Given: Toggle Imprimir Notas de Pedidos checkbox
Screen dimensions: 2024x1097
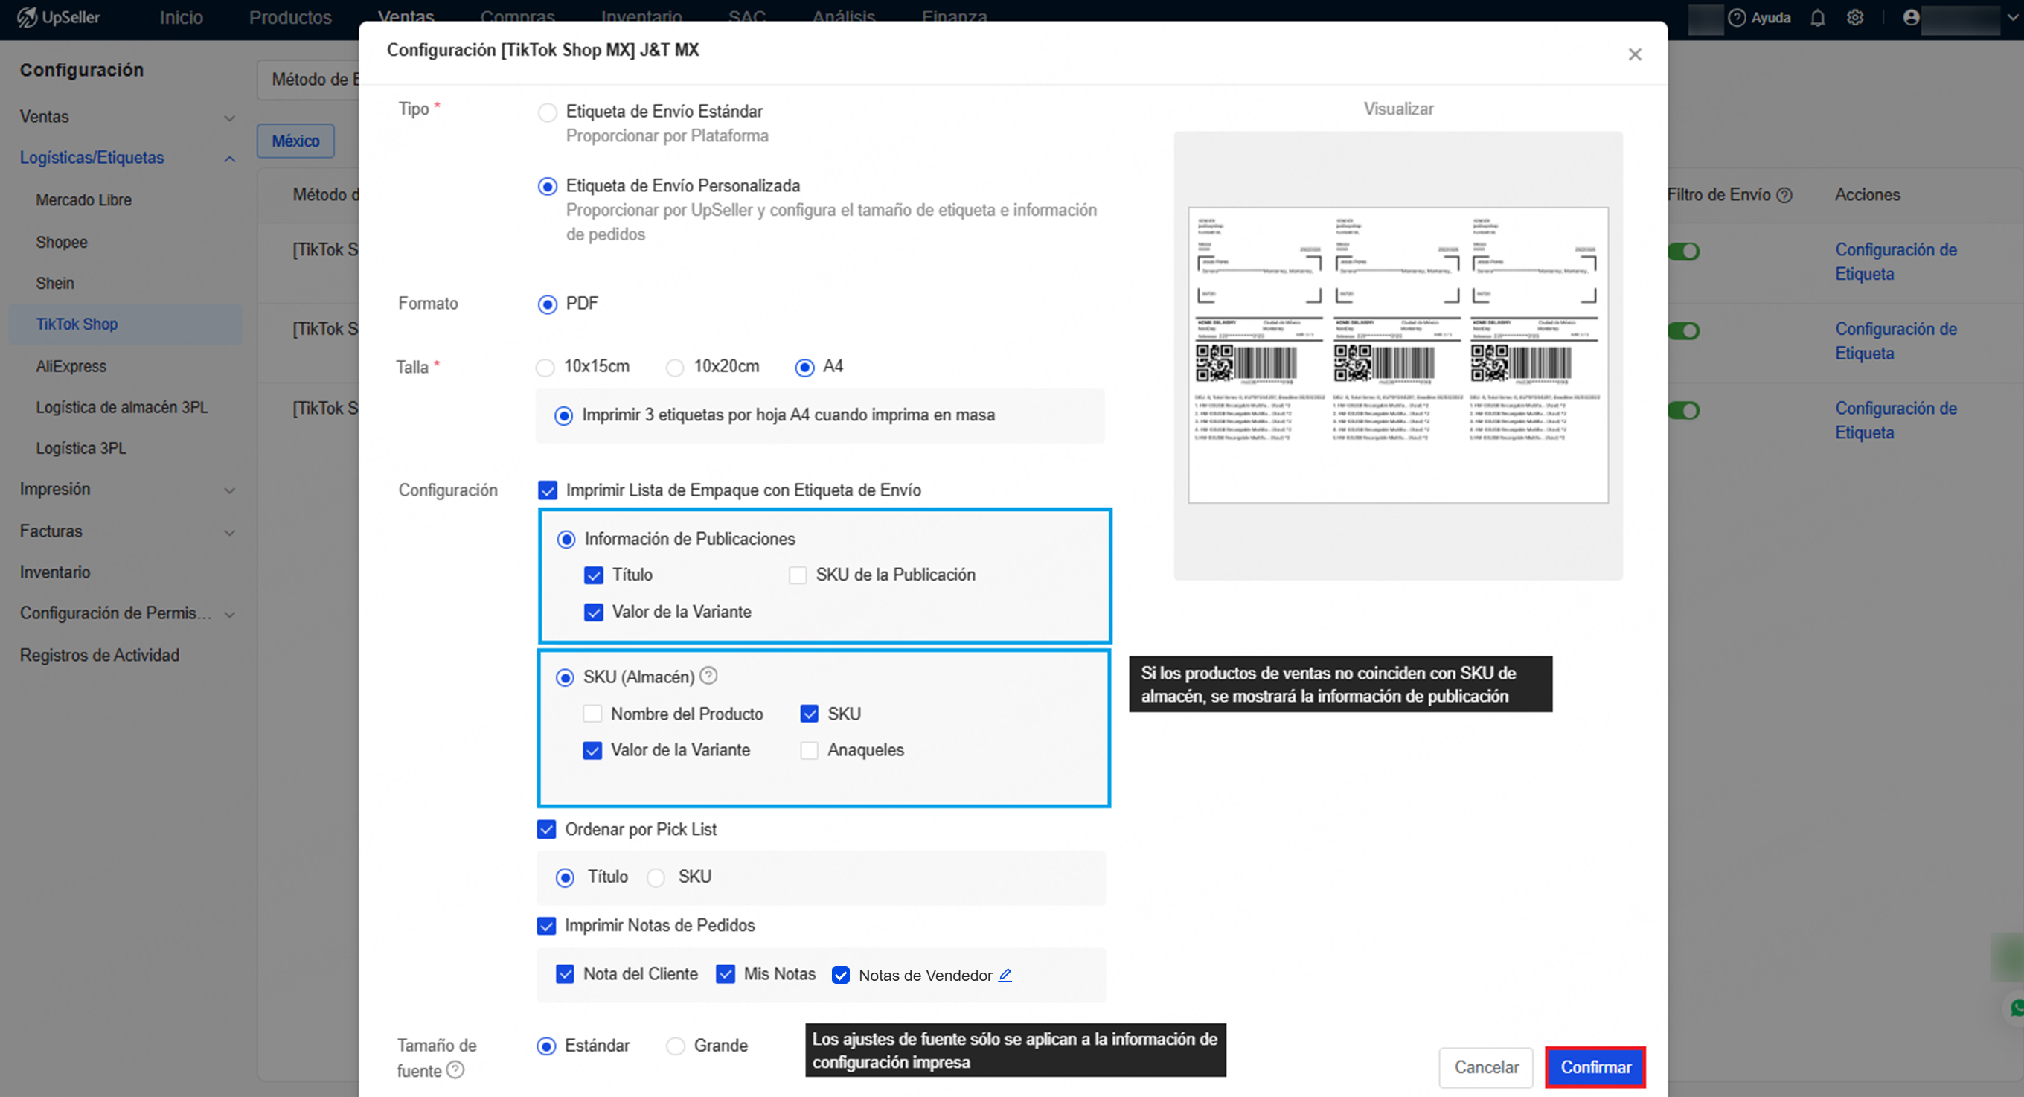Looking at the screenshot, I should click(x=547, y=926).
